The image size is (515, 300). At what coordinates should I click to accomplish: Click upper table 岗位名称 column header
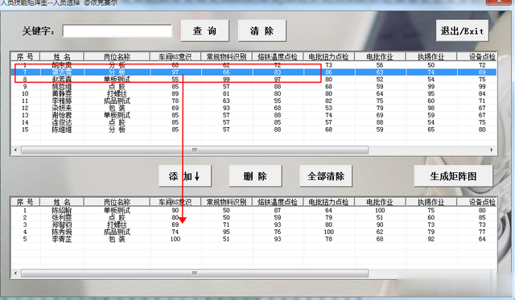pos(117,57)
